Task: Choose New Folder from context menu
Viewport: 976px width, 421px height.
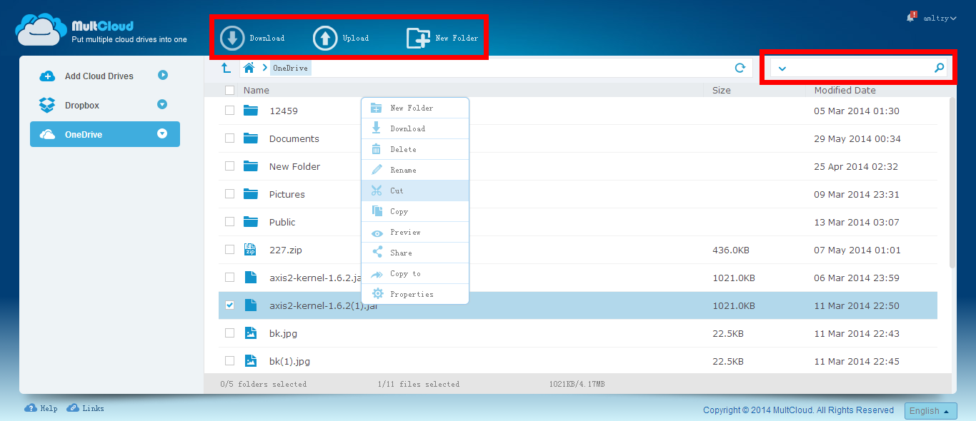Action: click(x=415, y=108)
